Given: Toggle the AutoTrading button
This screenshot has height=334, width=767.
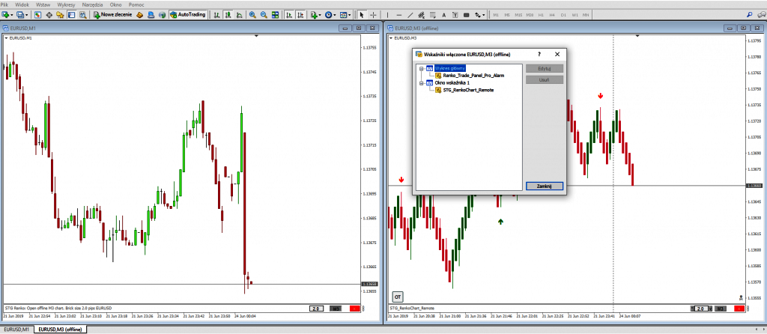Looking at the screenshot, I should tap(189, 15).
